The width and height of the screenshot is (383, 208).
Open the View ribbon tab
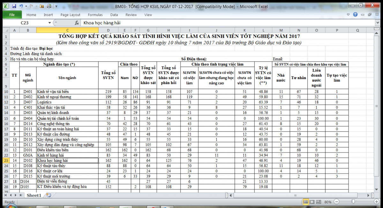pyautogui.click(x=148, y=15)
